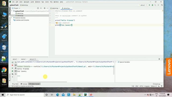This screenshot has width=172, height=97.
Task: Open the Refactor menu
Action: (38, 2)
